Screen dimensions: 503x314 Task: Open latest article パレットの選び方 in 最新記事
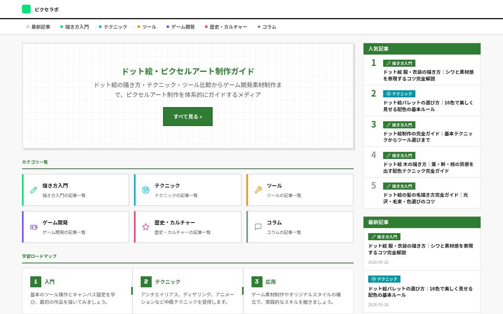point(420,292)
